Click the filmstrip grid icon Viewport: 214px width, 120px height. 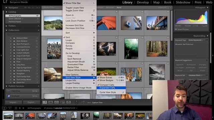pyautogui.click(x=16, y=108)
